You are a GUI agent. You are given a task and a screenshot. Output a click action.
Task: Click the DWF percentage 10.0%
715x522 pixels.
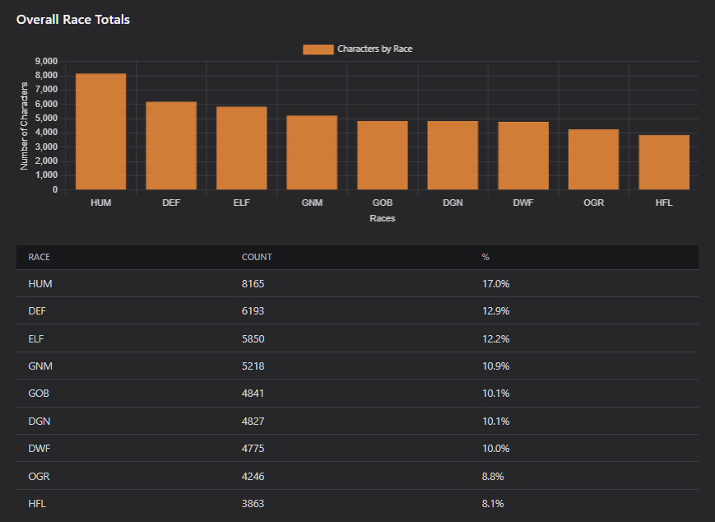click(495, 449)
